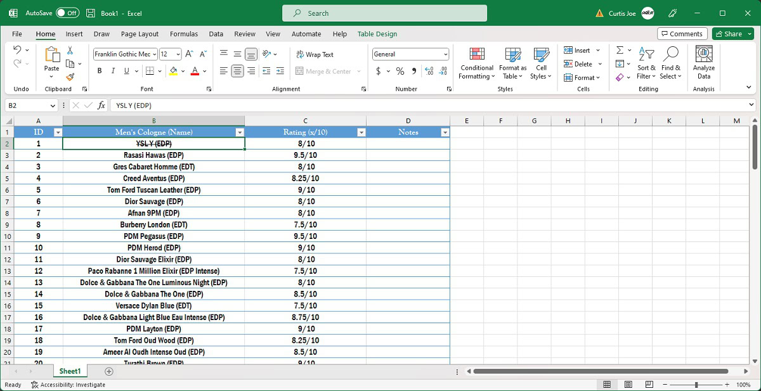The height and width of the screenshot is (391, 761).
Task: Click the Increase Font Size icon
Action: click(x=190, y=54)
